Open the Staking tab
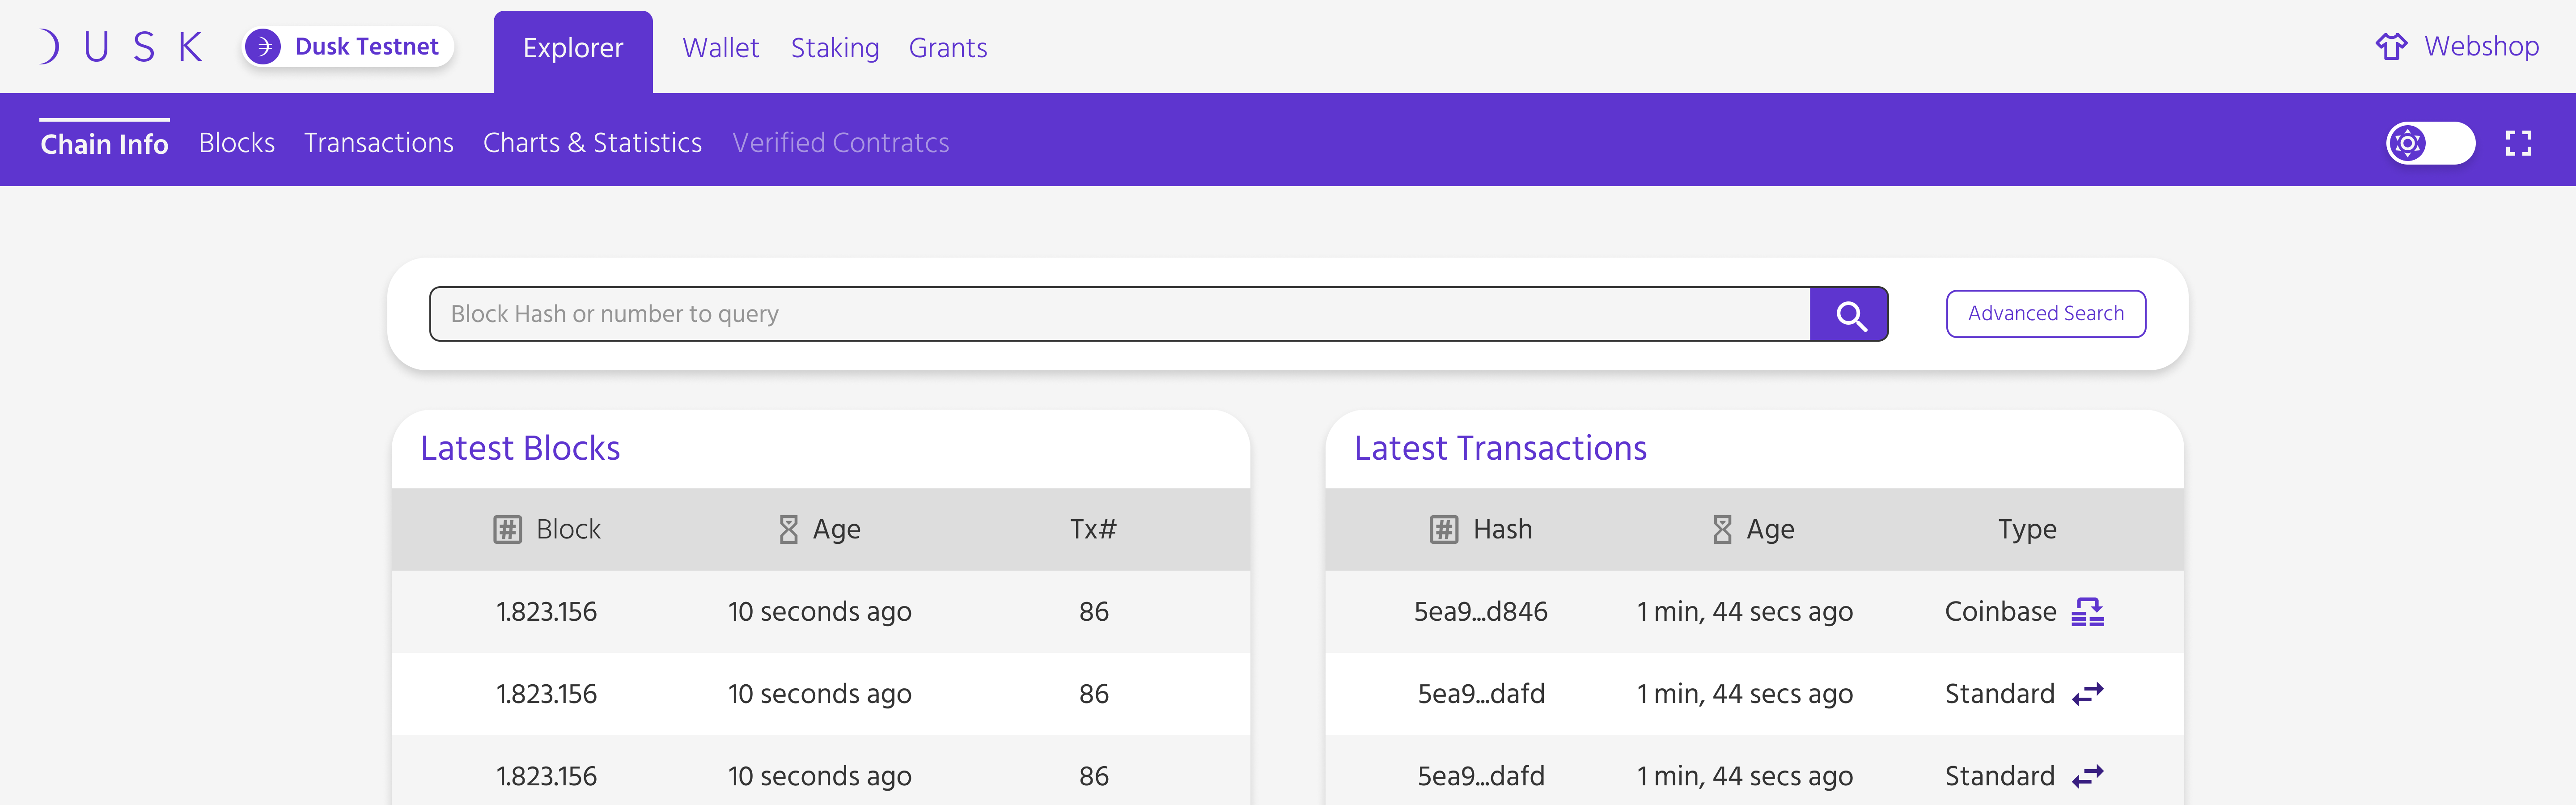This screenshot has width=2576, height=805. (835, 48)
